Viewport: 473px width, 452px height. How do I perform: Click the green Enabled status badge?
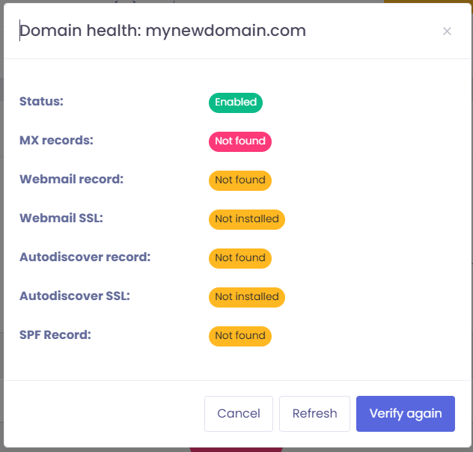pos(236,103)
